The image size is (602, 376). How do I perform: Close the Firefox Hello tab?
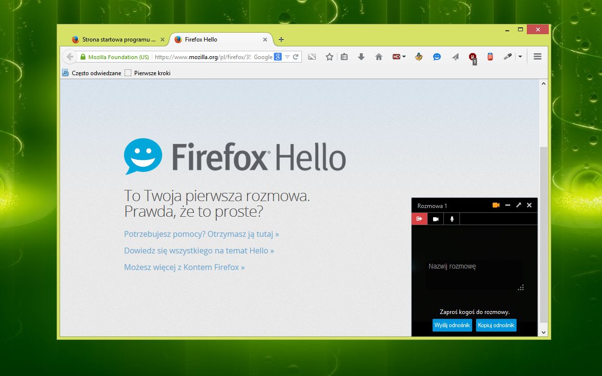[265, 40]
